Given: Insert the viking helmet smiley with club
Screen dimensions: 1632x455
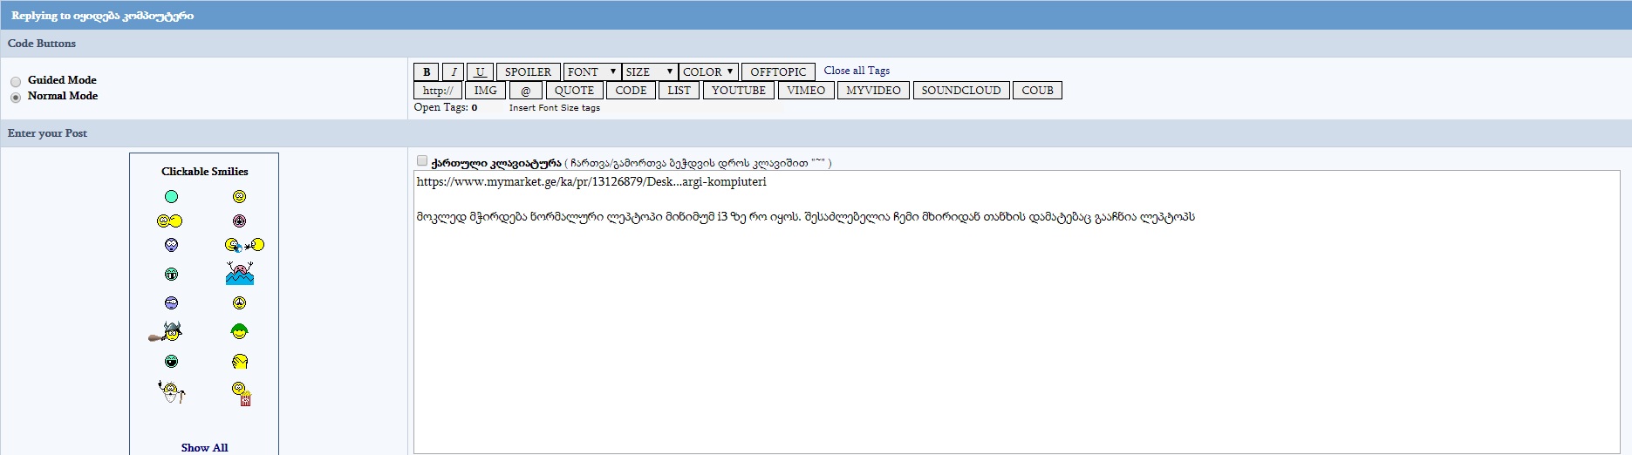Looking at the screenshot, I should point(166,331).
